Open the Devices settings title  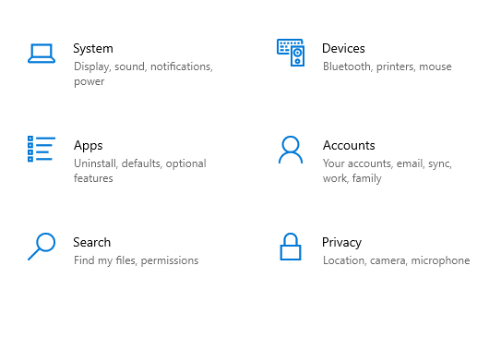(343, 48)
